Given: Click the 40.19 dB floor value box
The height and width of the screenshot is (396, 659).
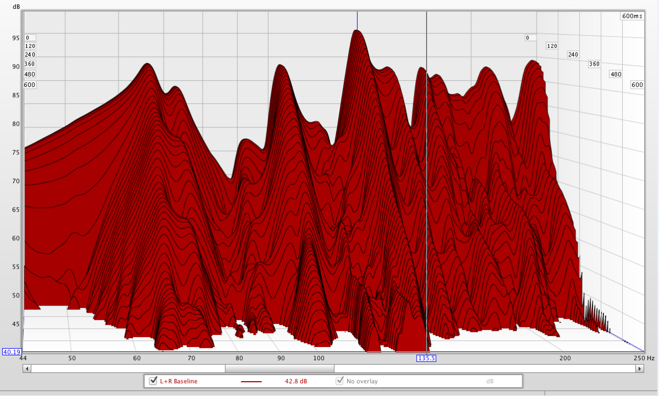Looking at the screenshot, I should 12,352.
